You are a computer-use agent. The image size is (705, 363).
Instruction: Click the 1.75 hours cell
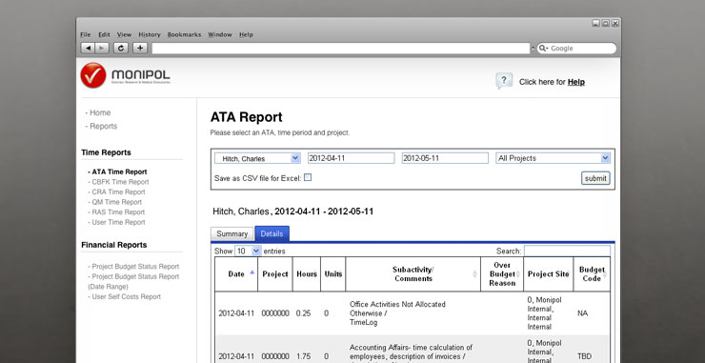click(304, 356)
